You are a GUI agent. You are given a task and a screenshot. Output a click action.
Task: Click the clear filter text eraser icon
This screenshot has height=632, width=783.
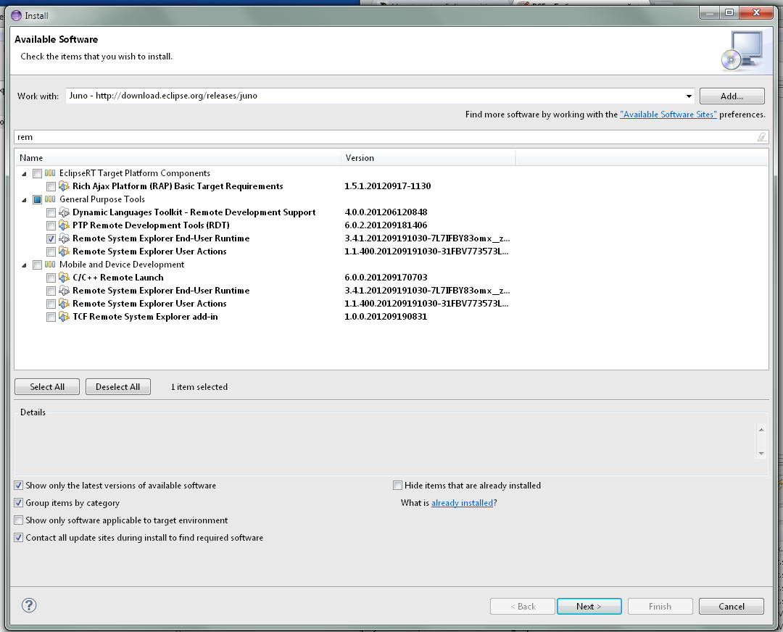pyautogui.click(x=761, y=137)
